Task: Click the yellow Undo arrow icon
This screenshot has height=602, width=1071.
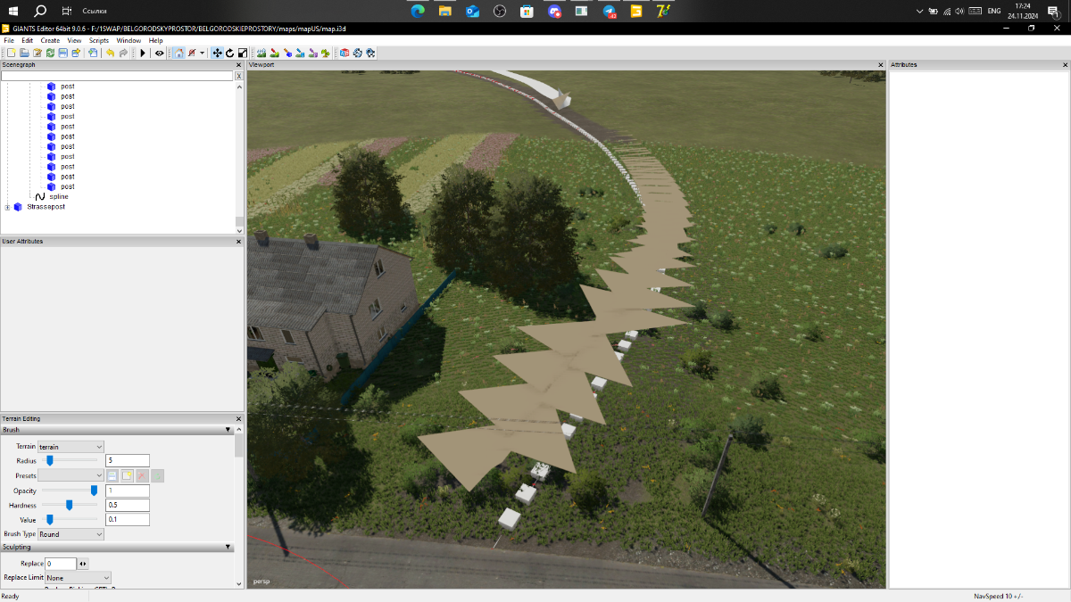Action: [110, 54]
